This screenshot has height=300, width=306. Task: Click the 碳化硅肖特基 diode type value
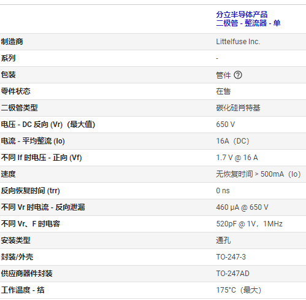point(238,108)
